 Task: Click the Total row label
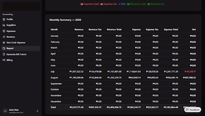53,107
